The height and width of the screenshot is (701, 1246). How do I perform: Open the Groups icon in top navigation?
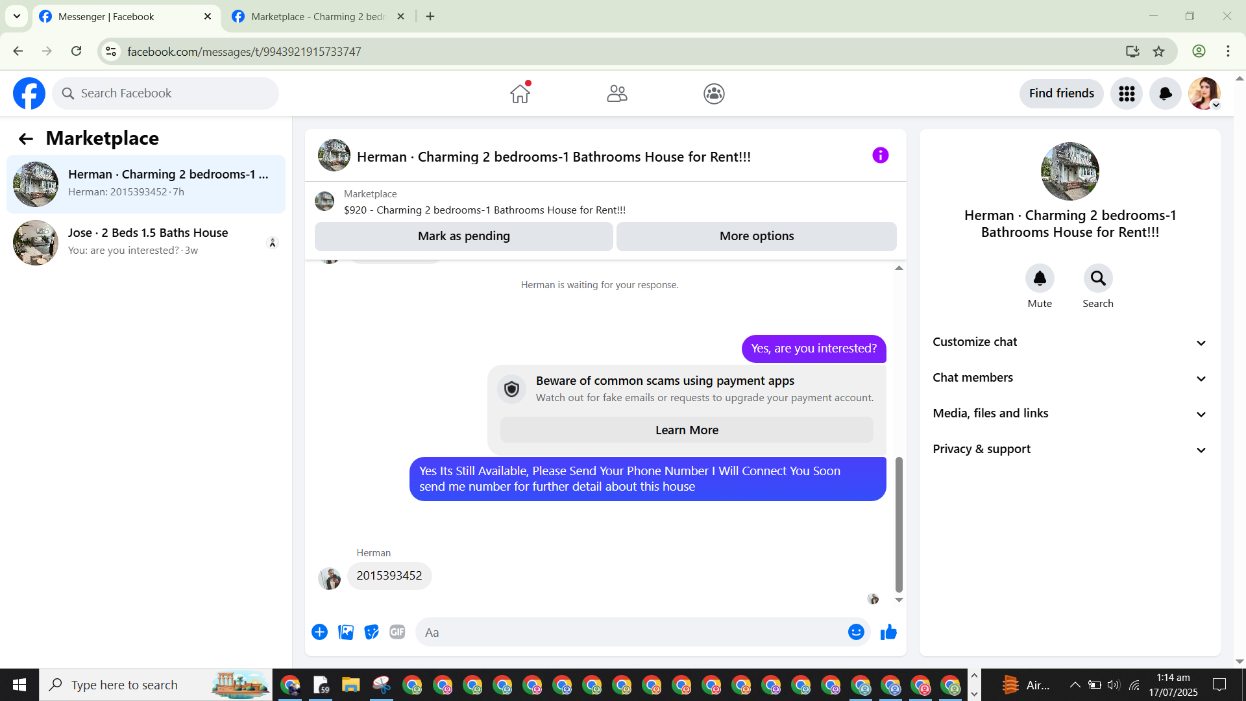pos(714,93)
